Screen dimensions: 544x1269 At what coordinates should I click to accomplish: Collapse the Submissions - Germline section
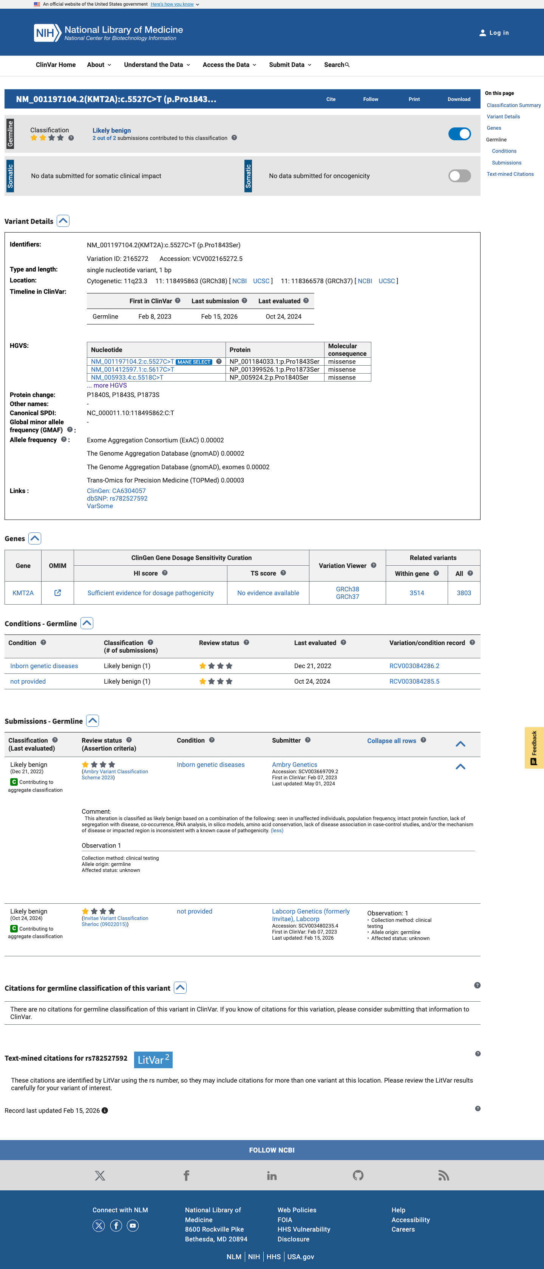coord(93,721)
